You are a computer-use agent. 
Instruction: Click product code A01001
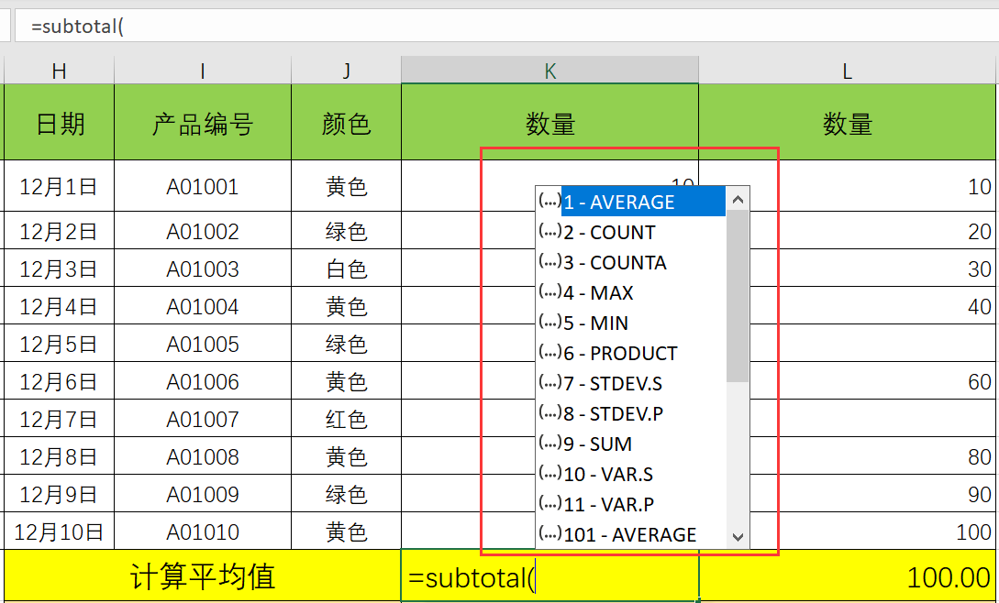[x=203, y=186]
